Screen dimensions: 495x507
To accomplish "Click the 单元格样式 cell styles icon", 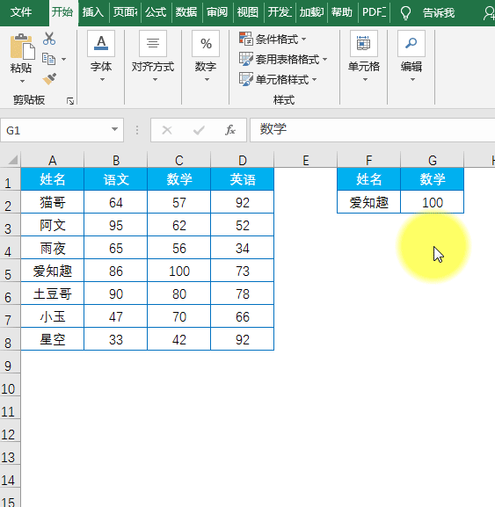I will tap(246, 79).
